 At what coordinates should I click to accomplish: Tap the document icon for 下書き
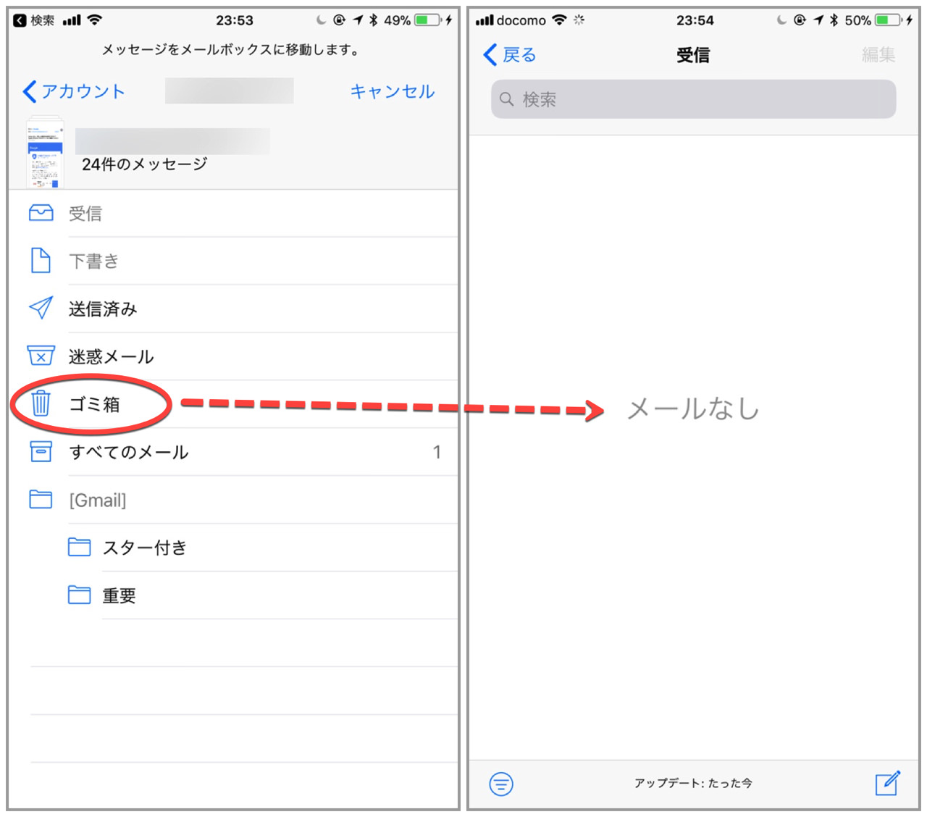[41, 261]
